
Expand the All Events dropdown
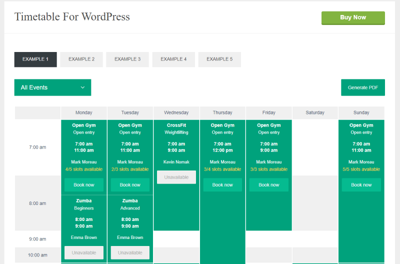coord(52,87)
